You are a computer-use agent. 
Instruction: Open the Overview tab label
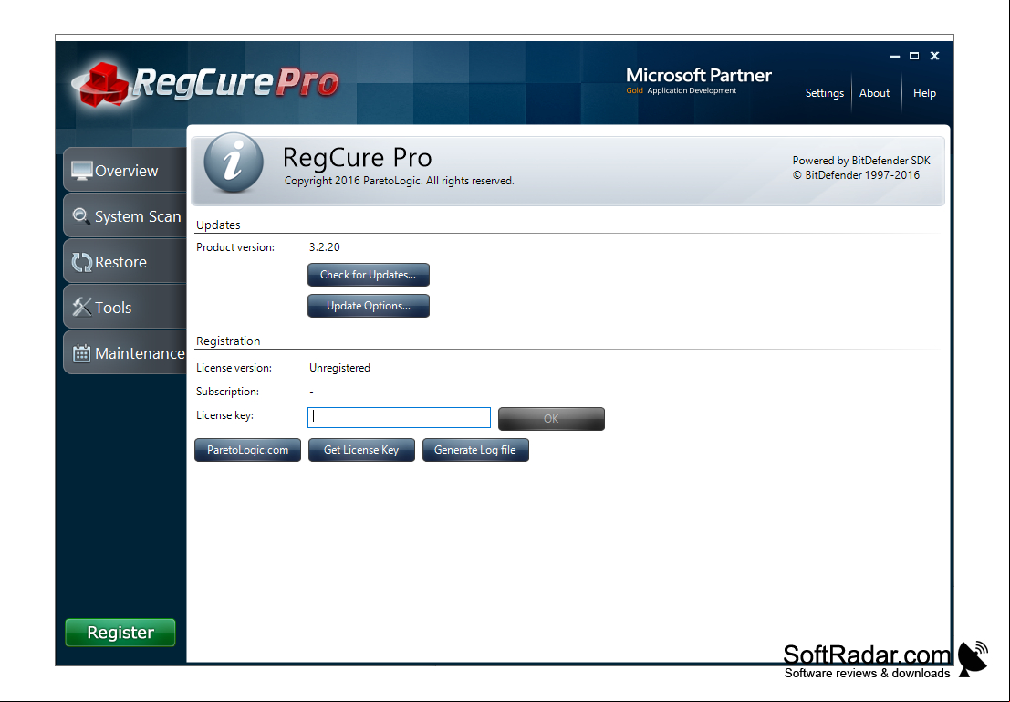coord(126,171)
